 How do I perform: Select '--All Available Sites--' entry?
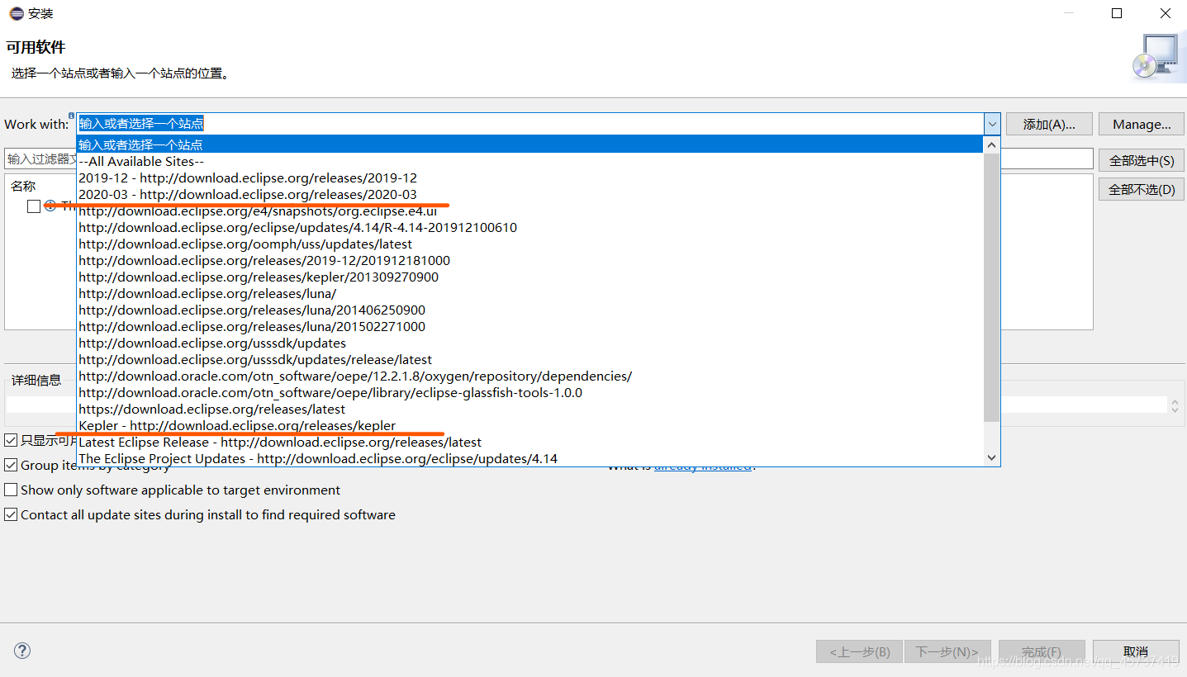530,161
